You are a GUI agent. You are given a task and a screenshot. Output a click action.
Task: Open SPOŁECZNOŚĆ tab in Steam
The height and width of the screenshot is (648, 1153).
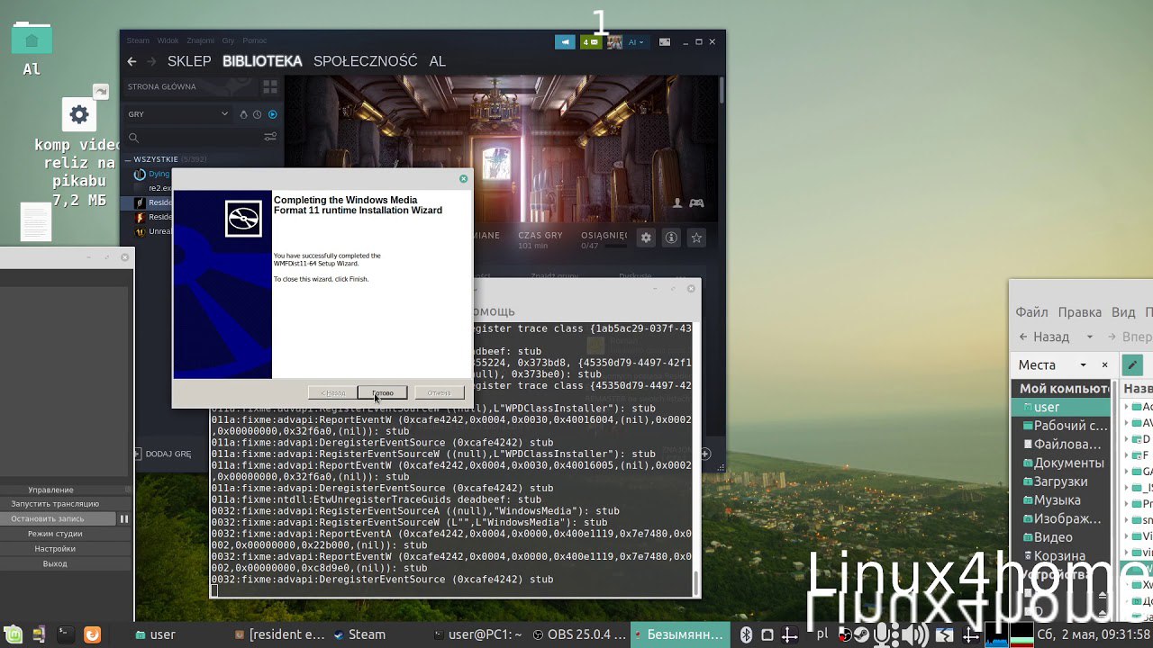[x=366, y=61]
